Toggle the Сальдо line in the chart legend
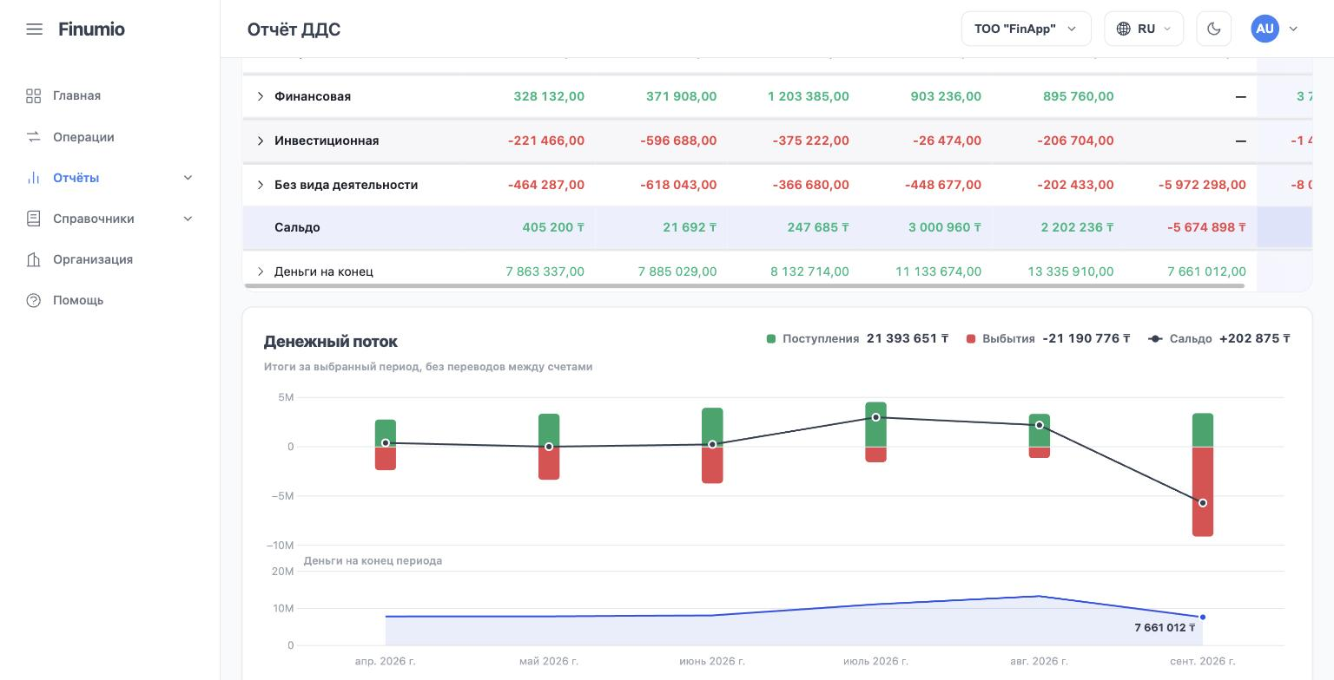The height and width of the screenshot is (680, 1334). (1219, 338)
